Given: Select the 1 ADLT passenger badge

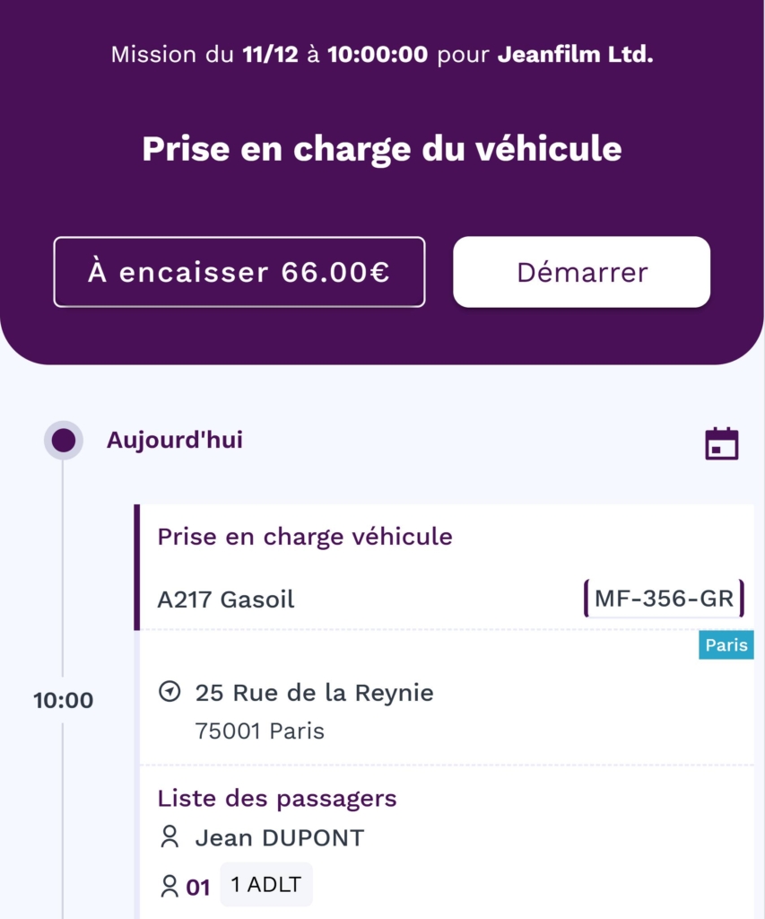Looking at the screenshot, I should 265,886.
